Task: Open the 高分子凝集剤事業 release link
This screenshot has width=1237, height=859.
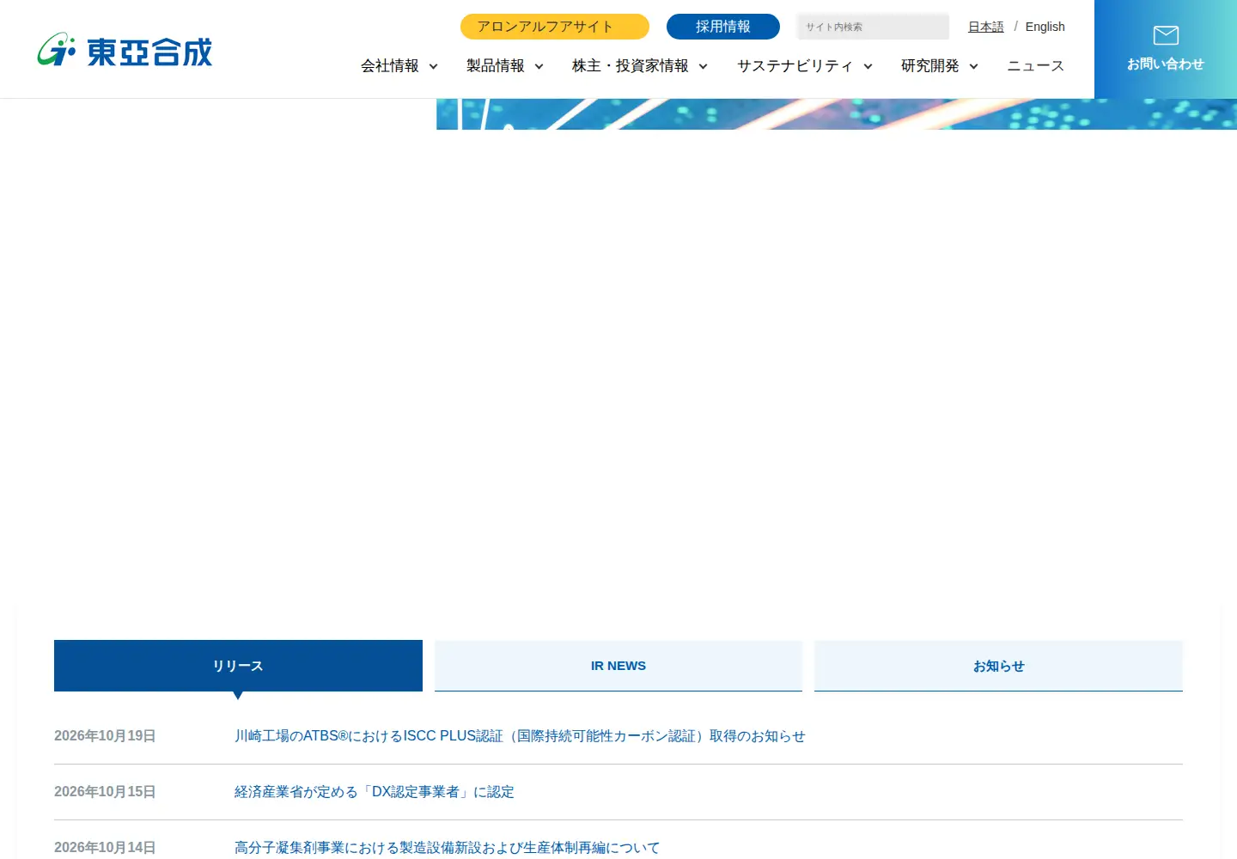Action: tap(448, 848)
